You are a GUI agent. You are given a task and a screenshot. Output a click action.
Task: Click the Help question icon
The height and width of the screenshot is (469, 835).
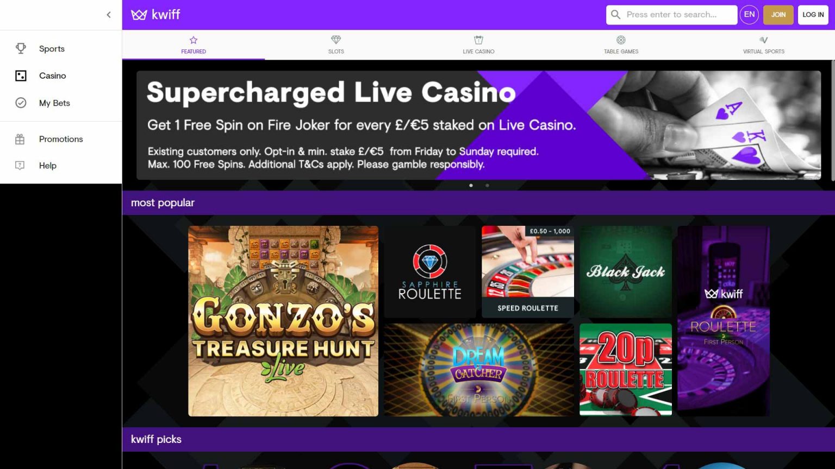tap(20, 166)
